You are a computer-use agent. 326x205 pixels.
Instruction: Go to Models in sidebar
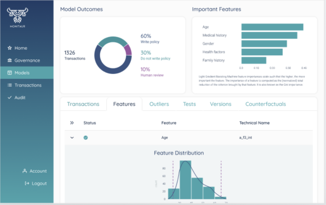point(27,73)
